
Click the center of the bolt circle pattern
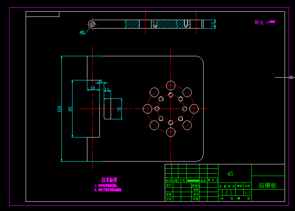coord(171,109)
